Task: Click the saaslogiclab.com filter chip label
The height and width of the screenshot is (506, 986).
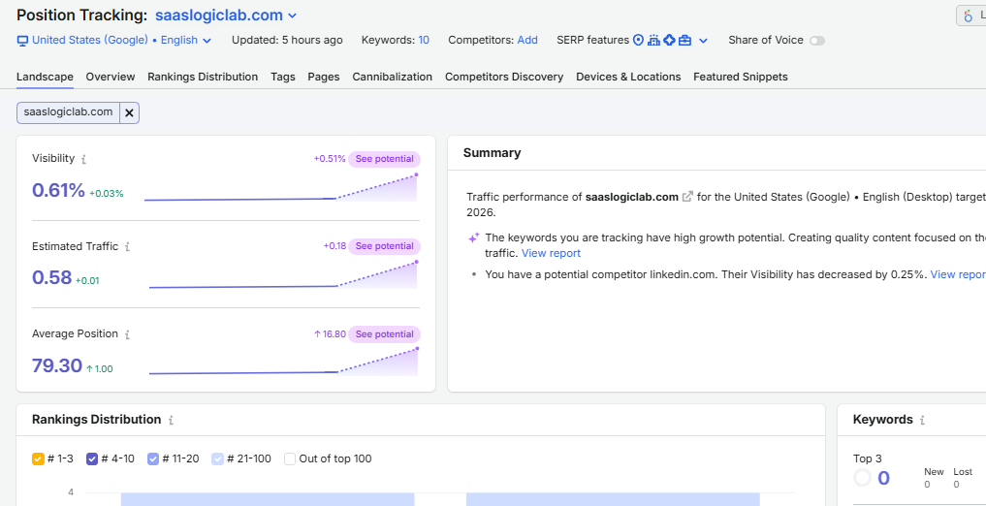Action: (69, 112)
